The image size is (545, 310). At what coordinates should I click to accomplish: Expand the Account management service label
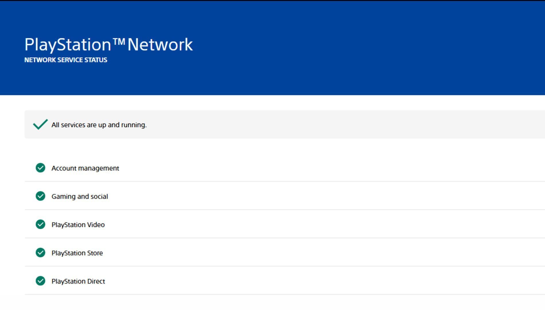[x=85, y=168]
